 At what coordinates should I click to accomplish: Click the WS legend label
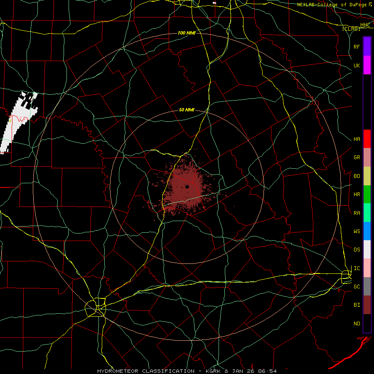point(357,231)
